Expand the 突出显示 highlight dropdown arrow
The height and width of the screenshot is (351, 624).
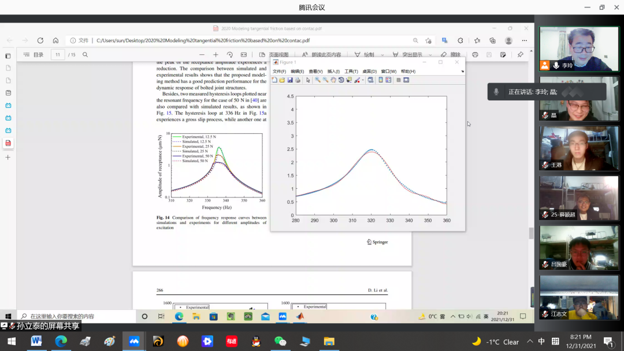pyautogui.click(x=432, y=55)
